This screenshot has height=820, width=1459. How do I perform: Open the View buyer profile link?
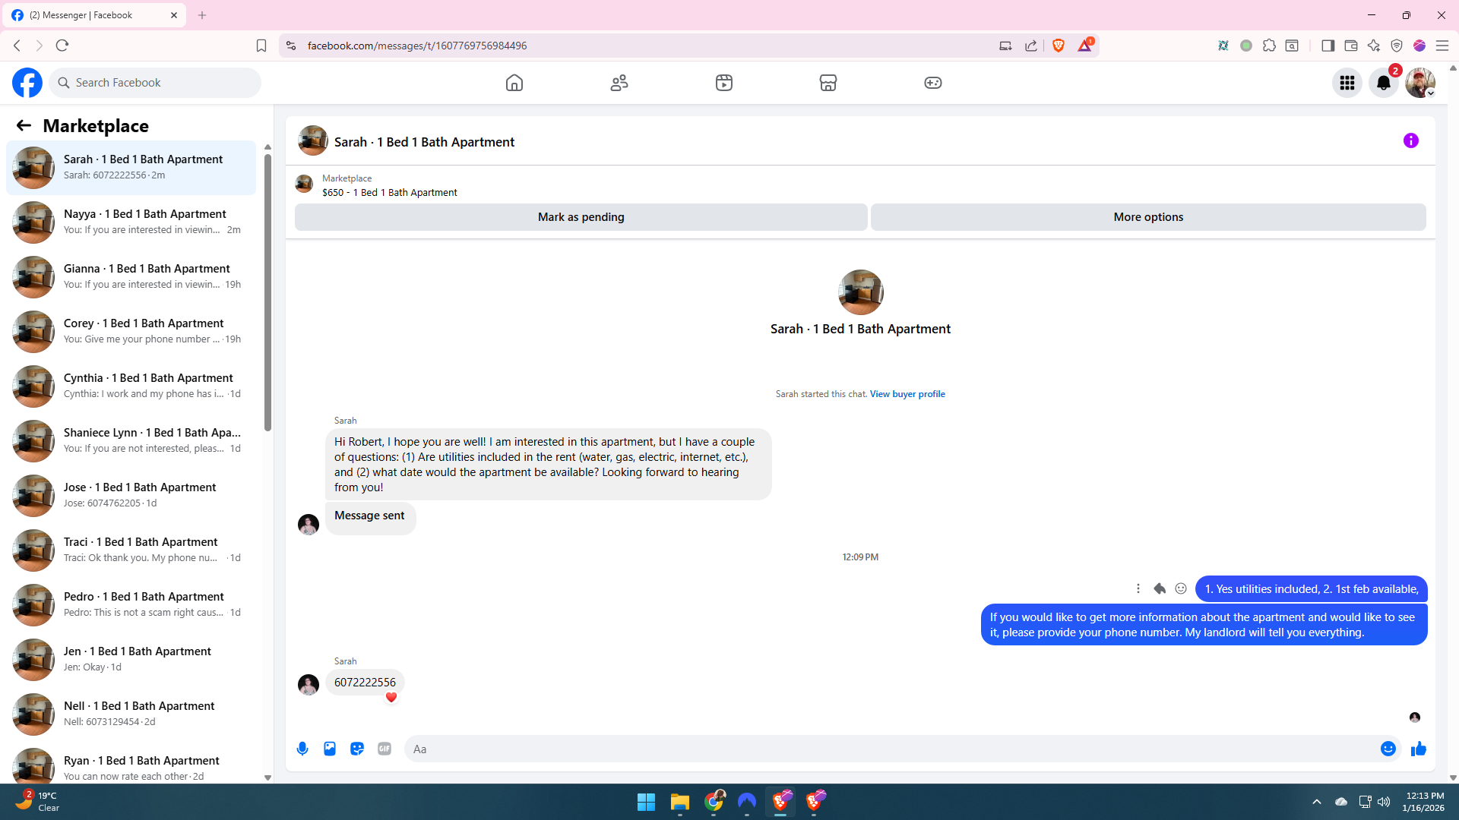point(907,394)
